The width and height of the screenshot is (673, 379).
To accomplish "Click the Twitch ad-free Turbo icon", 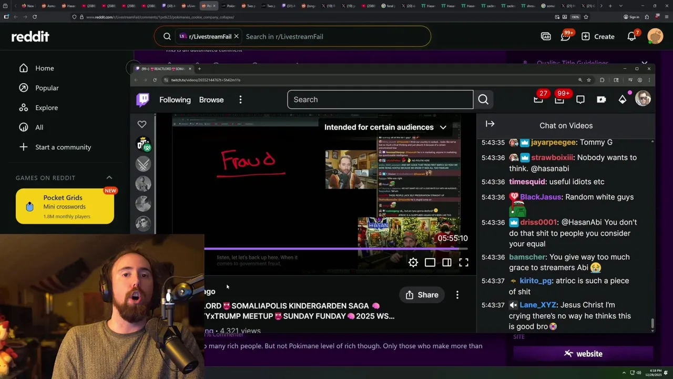I will 601,99.
